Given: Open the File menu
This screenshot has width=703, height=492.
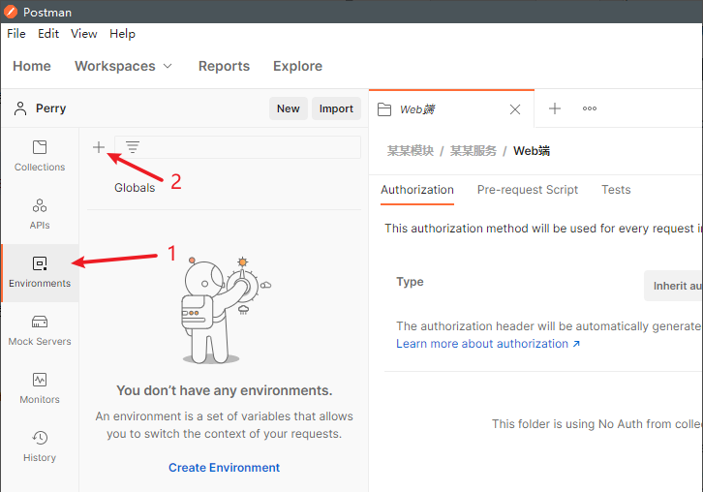Looking at the screenshot, I should pos(16,34).
